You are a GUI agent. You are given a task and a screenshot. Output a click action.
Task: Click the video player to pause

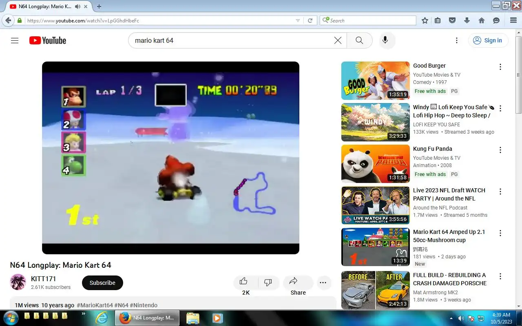click(x=170, y=158)
